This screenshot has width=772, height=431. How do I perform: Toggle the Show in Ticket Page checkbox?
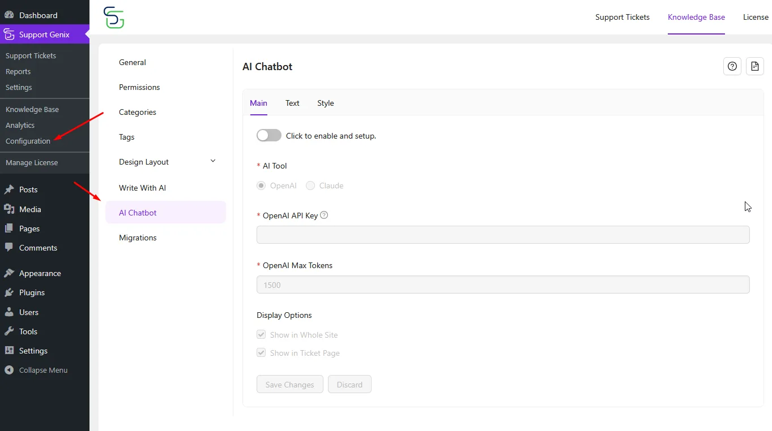click(261, 353)
